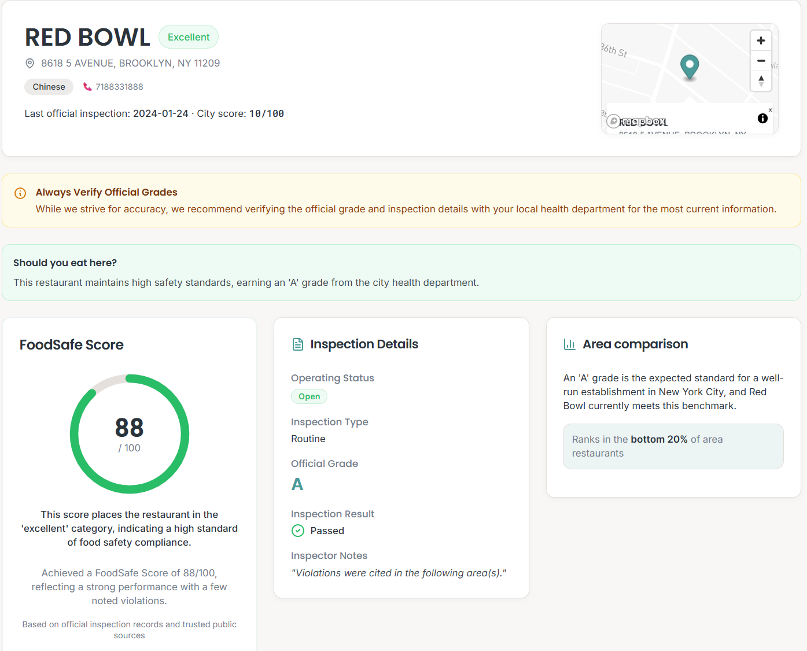Click the Inspection Details document icon
The height and width of the screenshot is (651, 807).
pos(298,344)
